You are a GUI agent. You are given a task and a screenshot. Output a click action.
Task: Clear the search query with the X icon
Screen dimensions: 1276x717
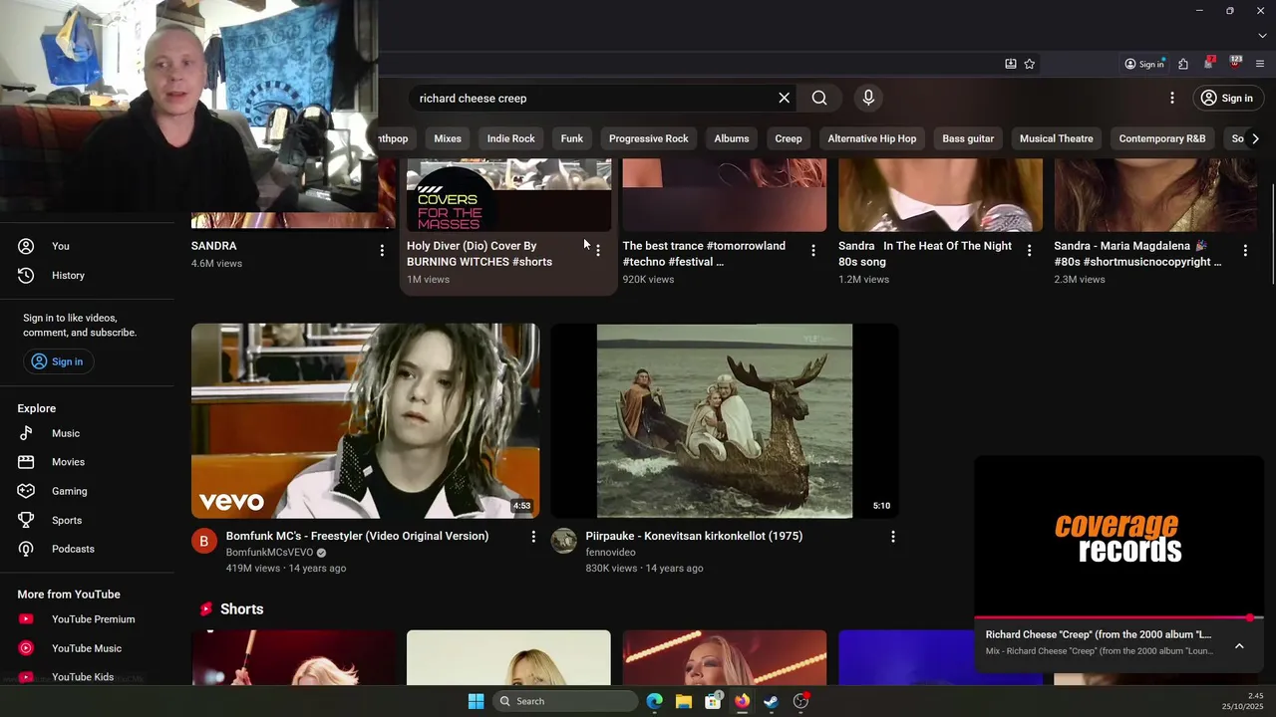point(785,98)
